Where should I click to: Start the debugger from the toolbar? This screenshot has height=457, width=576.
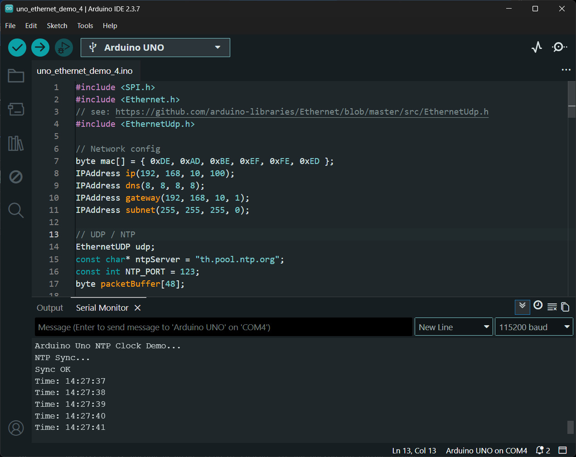64,48
